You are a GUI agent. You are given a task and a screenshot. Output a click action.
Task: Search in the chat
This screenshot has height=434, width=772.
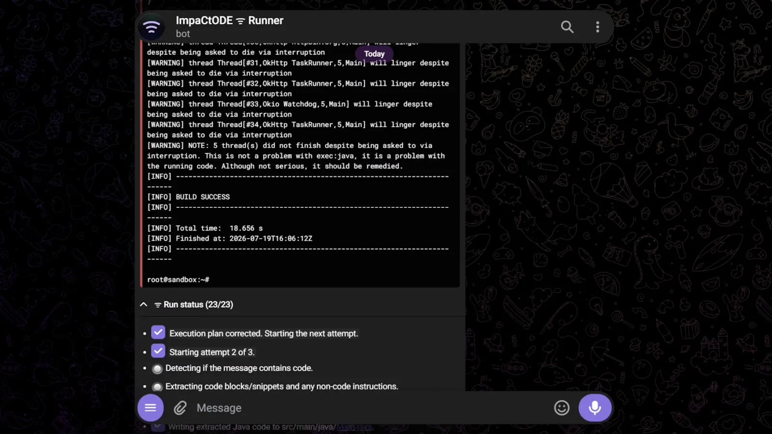point(567,27)
